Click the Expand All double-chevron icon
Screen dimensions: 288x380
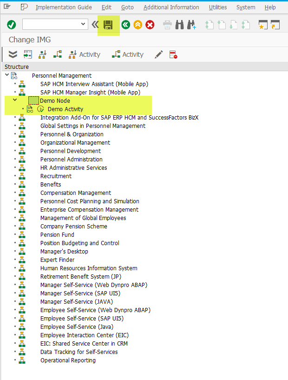(13, 54)
